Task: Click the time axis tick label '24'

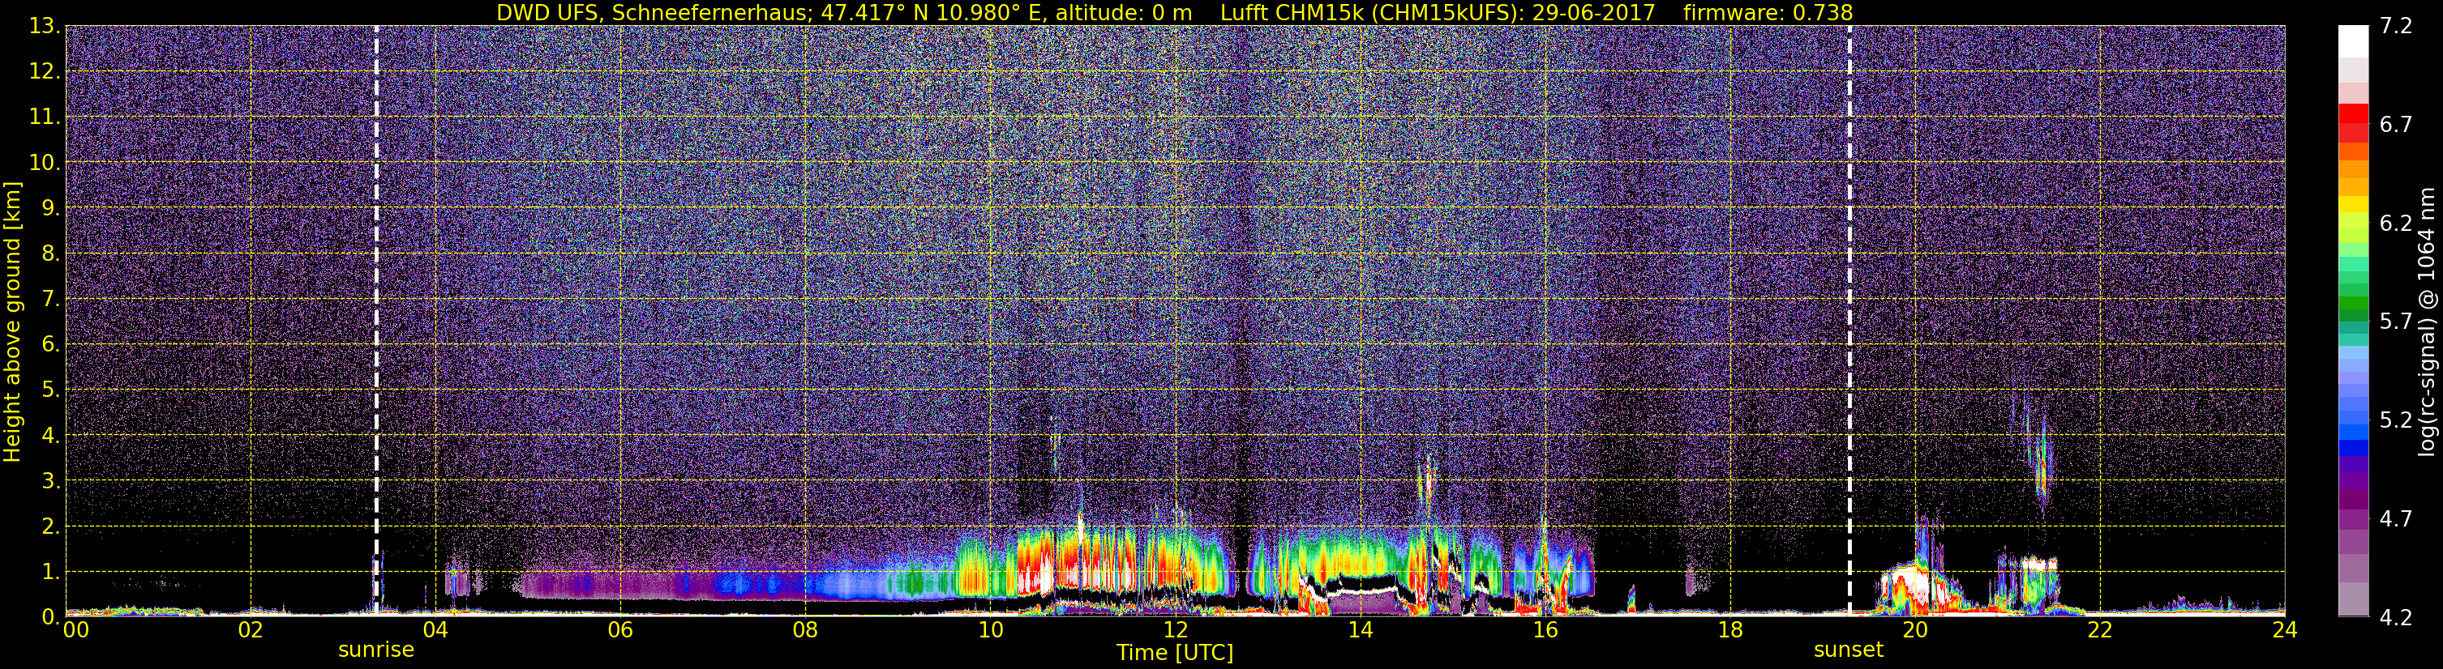Action: click(x=2285, y=631)
